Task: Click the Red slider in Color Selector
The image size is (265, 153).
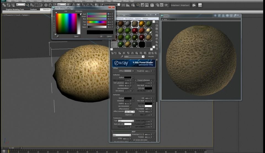Action: coord(97,14)
